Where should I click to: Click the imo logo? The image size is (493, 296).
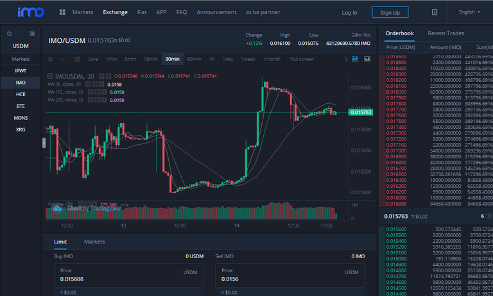pos(31,12)
